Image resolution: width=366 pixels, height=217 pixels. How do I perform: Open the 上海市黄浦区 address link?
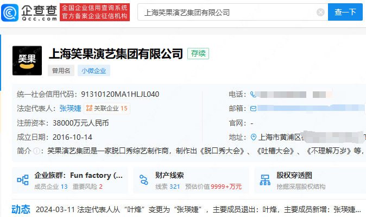[280, 137]
